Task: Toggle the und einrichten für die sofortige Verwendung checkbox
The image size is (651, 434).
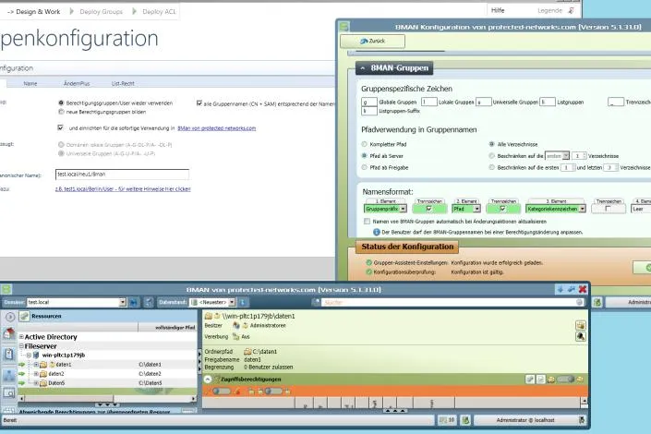Action: click(x=61, y=127)
